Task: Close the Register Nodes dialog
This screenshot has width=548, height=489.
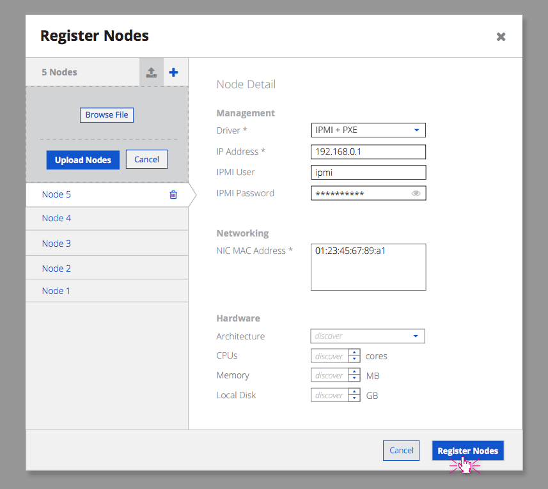Action: pyautogui.click(x=501, y=36)
